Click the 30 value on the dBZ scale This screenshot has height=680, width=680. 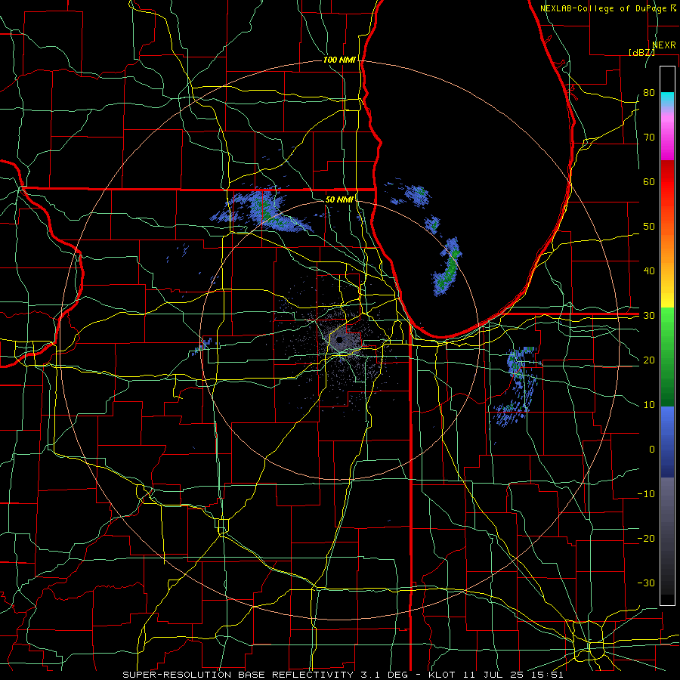(x=649, y=316)
